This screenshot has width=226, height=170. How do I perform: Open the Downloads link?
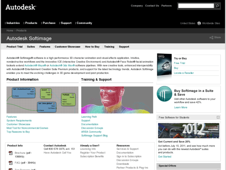click(x=123, y=164)
